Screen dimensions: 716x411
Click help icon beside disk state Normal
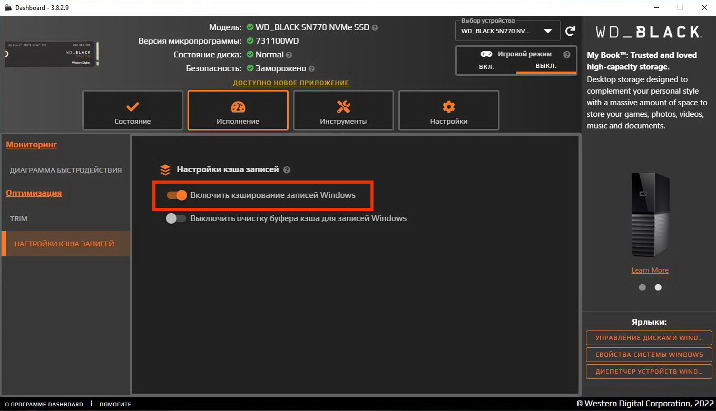[289, 55]
